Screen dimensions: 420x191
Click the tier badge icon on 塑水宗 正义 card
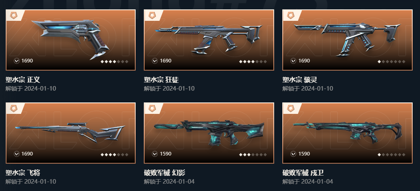[14, 15]
